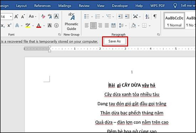Click the recovered file message text
The width and height of the screenshot is (196, 133).
50,41
